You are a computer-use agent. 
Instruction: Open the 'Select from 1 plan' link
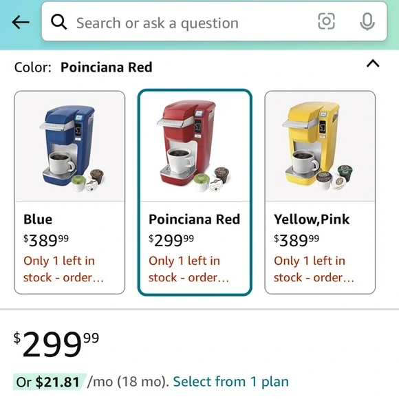click(x=230, y=382)
